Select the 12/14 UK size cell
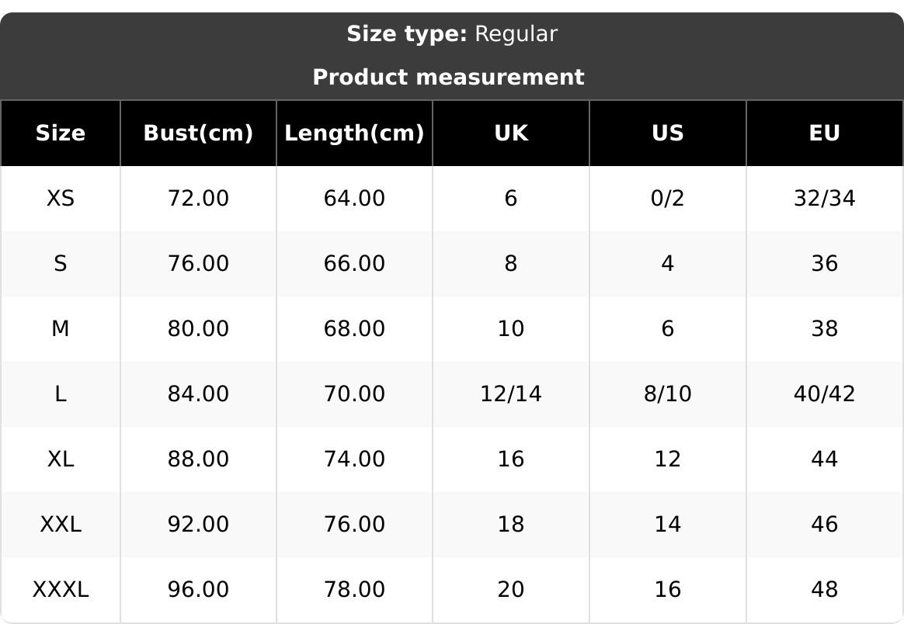This screenshot has height=624, width=904. (511, 394)
